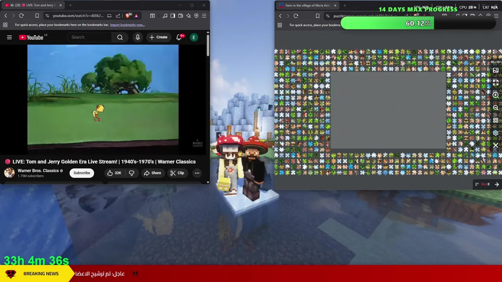Open more actions three-dot menu under video
Viewport: 502px width, 282px height.
[x=197, y=173]
